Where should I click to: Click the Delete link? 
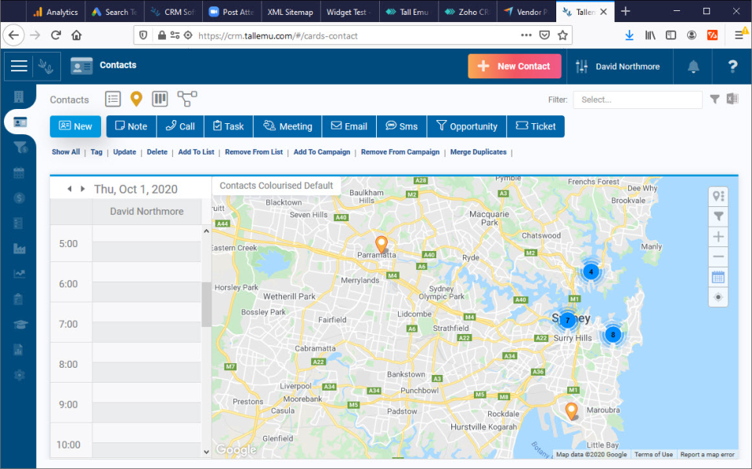coord(157,151)
